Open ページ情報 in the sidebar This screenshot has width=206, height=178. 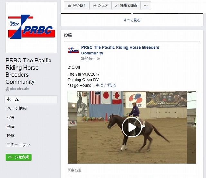point(17,108)
